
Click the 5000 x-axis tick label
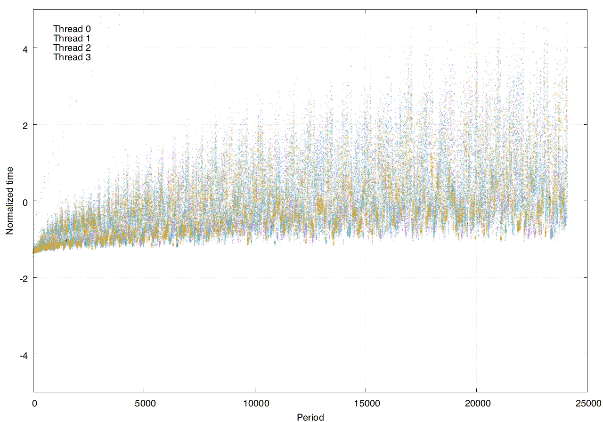tap(144, 404)
